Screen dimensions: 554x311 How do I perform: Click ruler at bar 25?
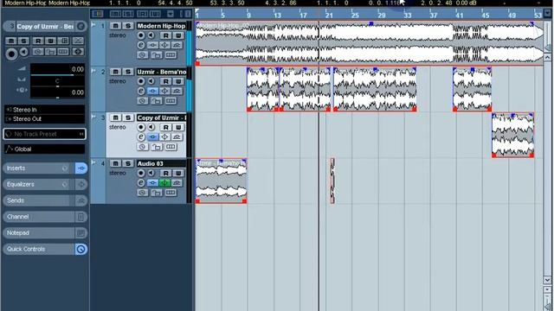coord(355,15)
